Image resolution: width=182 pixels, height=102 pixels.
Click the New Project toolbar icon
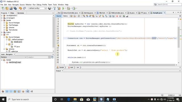7,8
